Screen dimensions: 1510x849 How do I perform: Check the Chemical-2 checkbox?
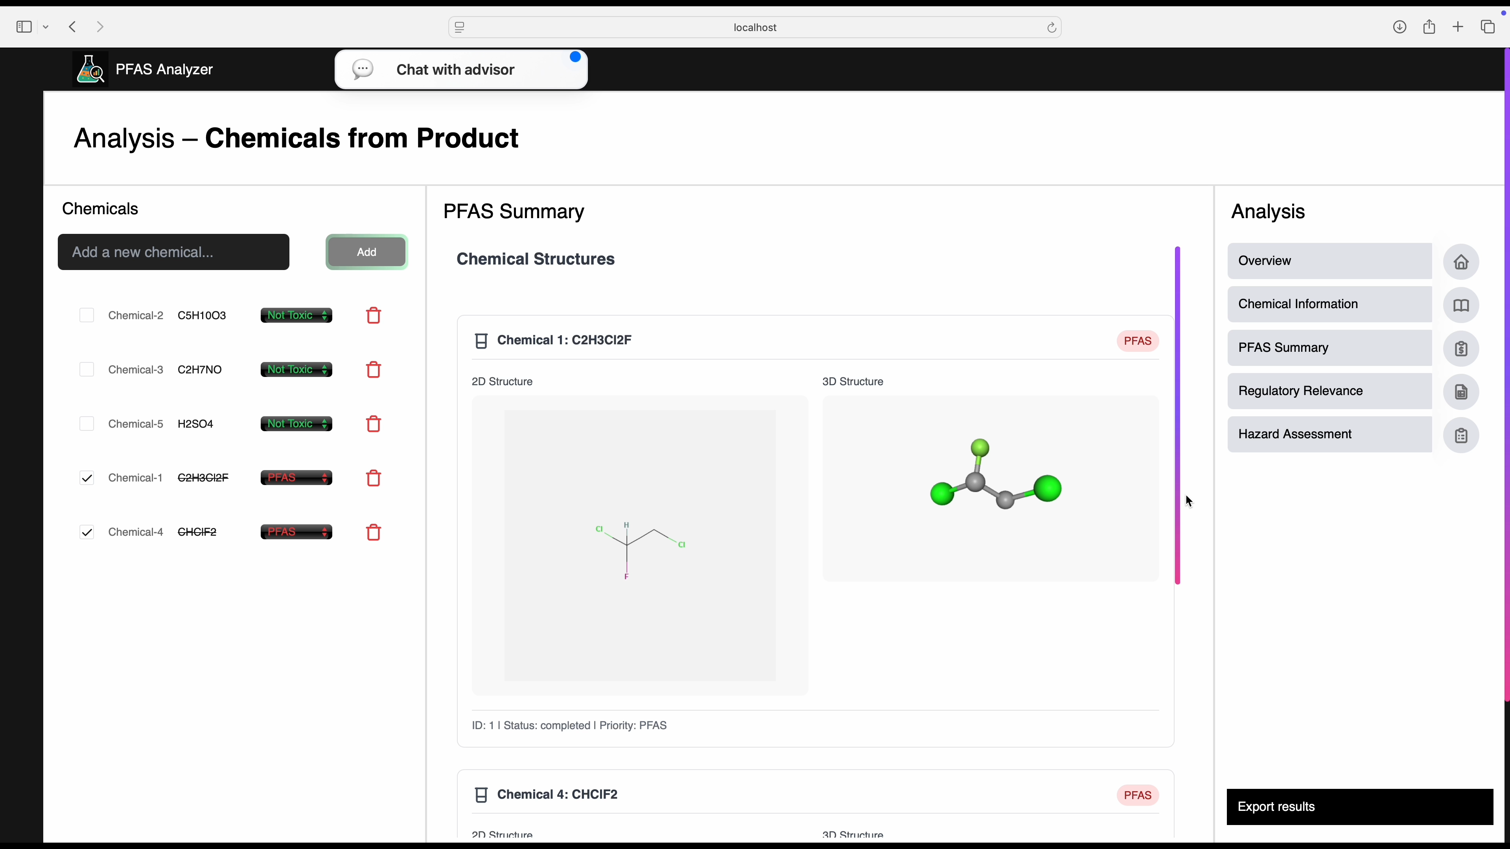click(x=87, y=315)
